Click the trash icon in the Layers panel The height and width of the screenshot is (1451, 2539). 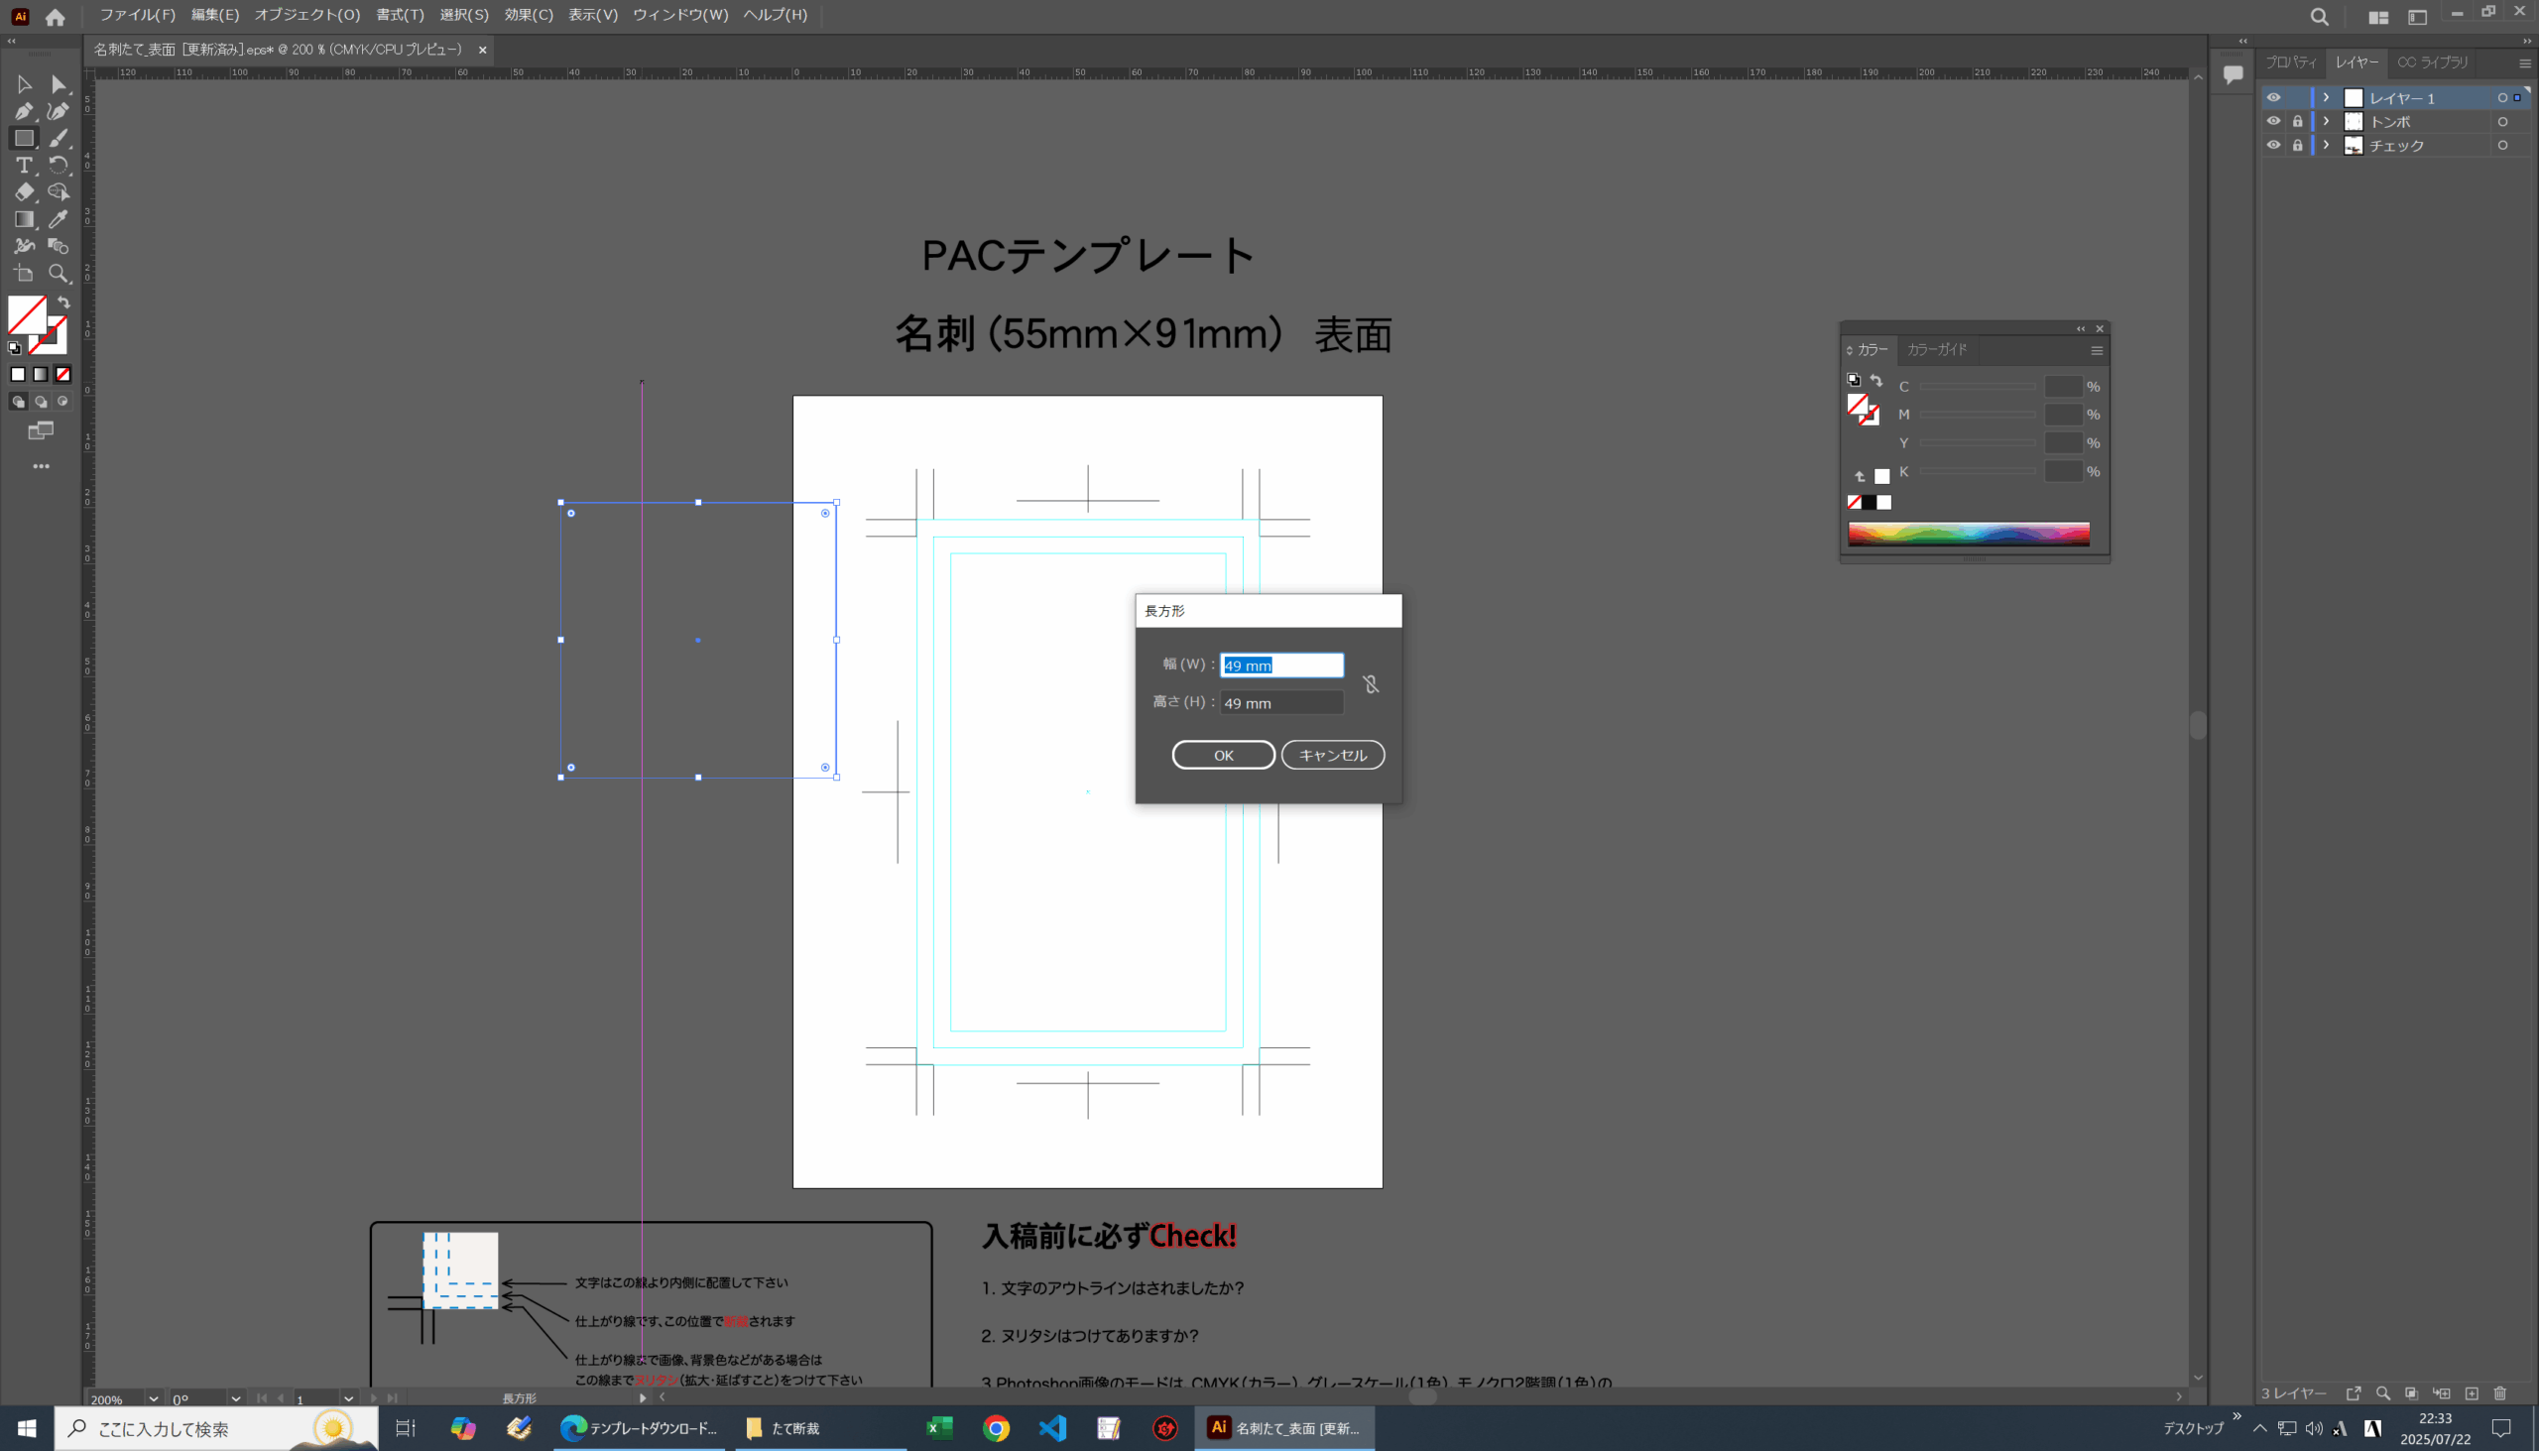(x=2499, y=1393)
